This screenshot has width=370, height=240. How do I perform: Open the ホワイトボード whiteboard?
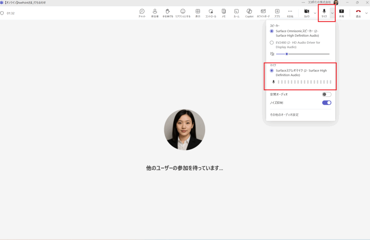(x=263, y=13)
